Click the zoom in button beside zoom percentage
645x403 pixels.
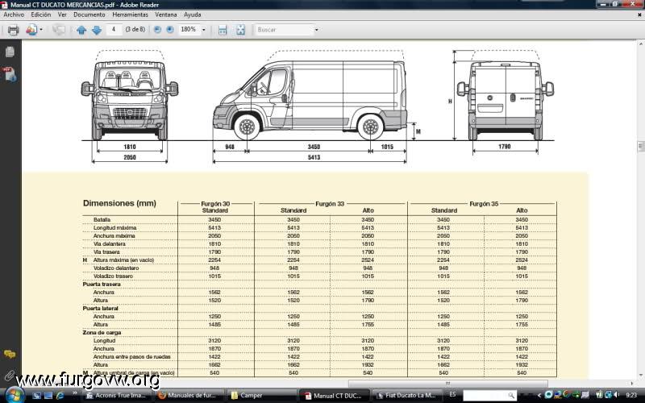click(x=169, y=30)
